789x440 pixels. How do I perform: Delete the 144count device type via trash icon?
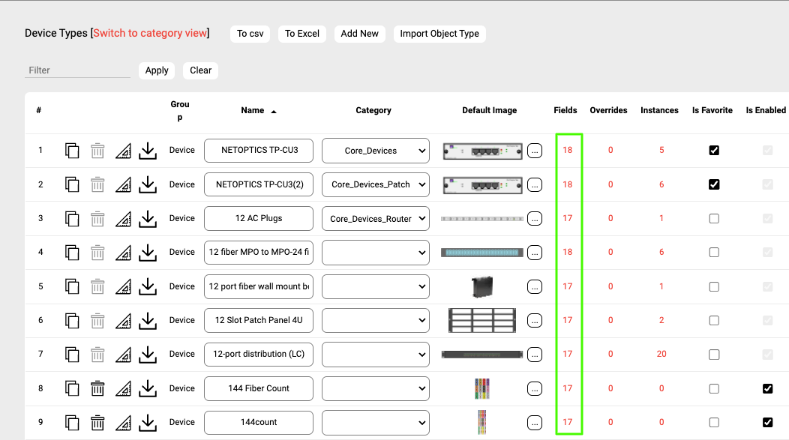(97, 423)
